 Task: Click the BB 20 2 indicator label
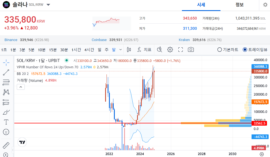[23, 74]
